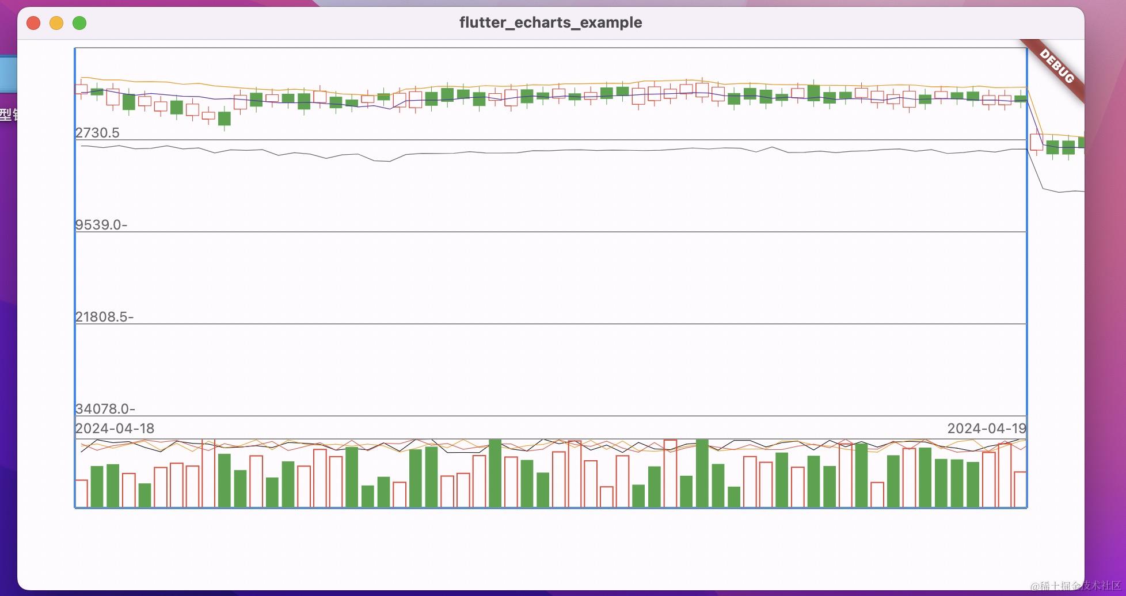
Task: Select the 34078.0- axis label
Action: point(105,409)
